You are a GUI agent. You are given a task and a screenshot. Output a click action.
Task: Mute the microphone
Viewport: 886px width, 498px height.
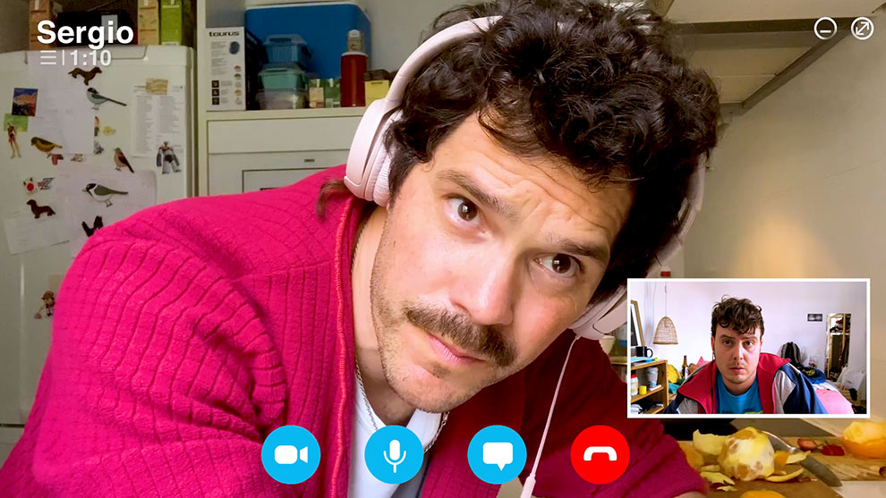coord(394,454)
